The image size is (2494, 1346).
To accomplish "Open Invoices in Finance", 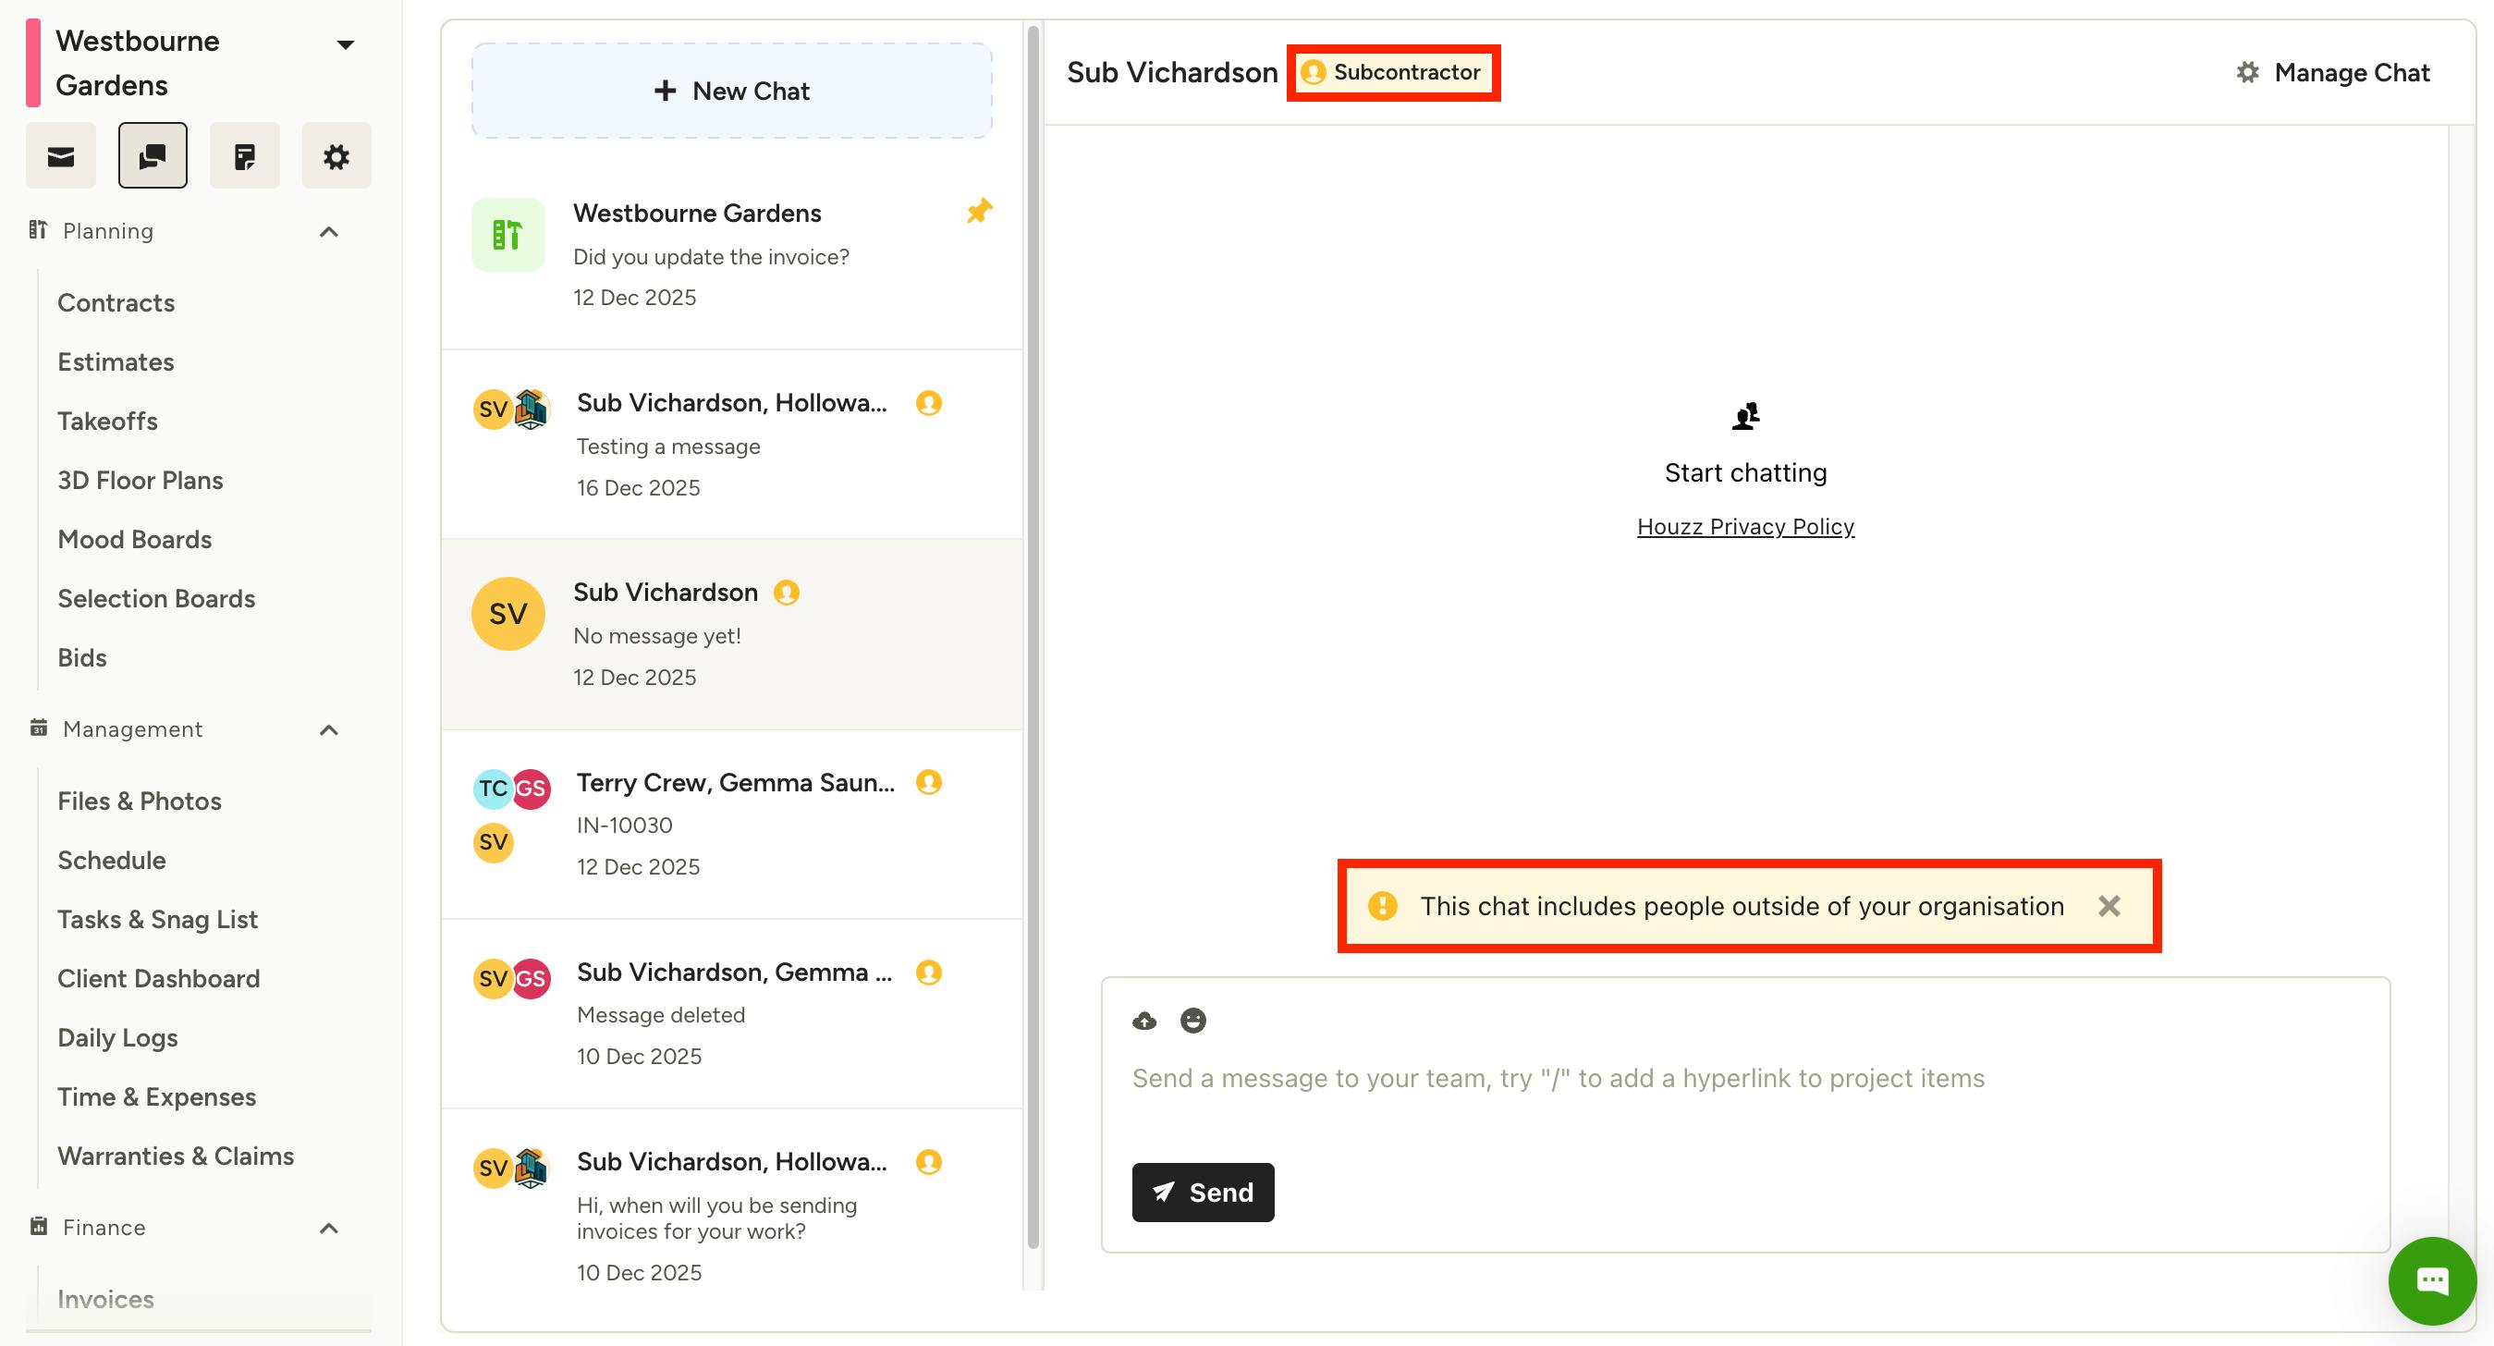I will click(105, 1299).
